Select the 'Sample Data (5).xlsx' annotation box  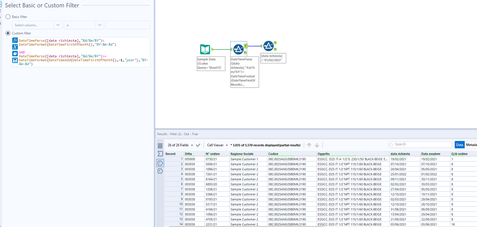click(211, 64)
